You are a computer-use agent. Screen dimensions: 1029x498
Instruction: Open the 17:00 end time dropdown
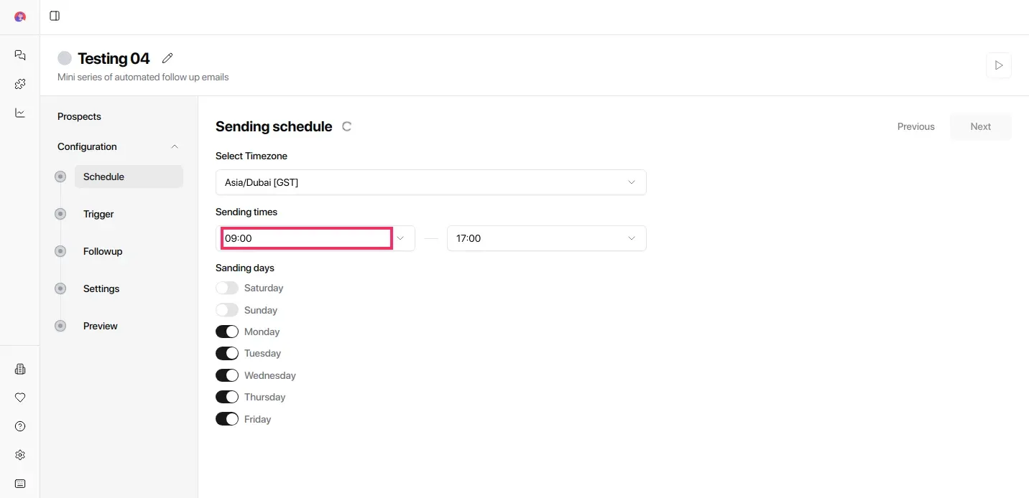pyautogui.click(x=545, y=238)
